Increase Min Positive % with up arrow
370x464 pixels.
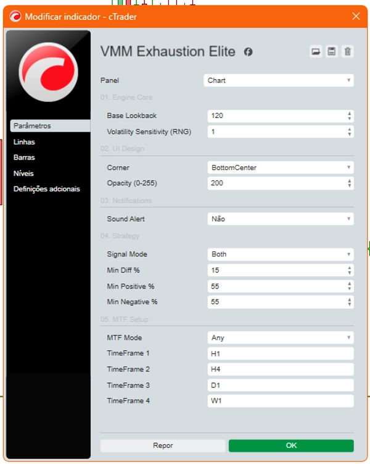pos(349,284)
